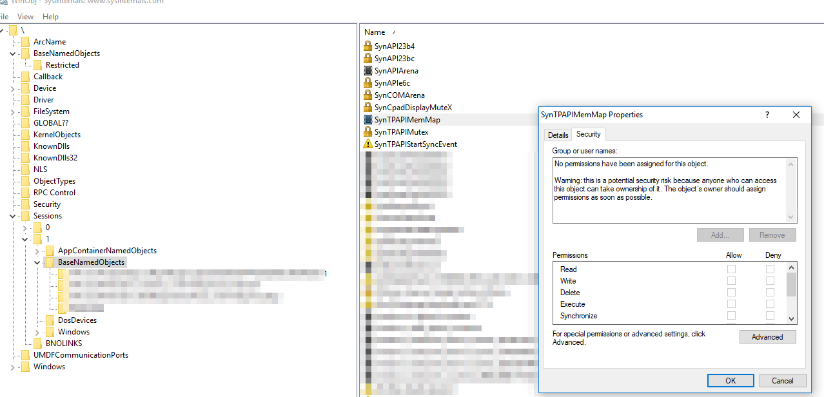Click OK in the Properties dialog
The height and width of the screenshot is (397, 824).
(731, 381)
